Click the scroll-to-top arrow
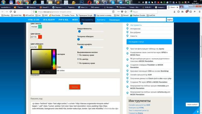Image resolution: width=202 pixels, height=114 pixels. (x=198, y=111)
